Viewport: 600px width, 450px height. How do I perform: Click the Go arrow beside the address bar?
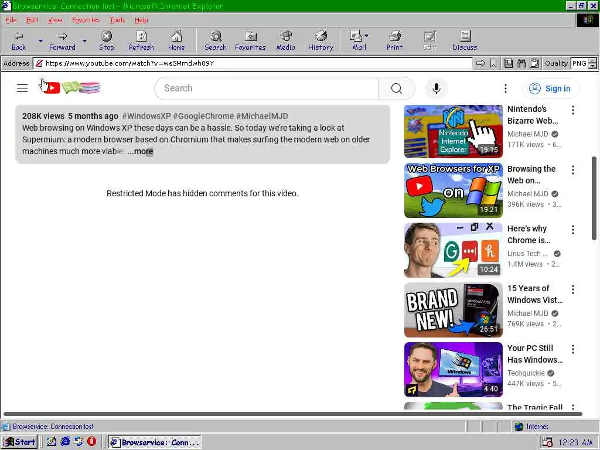point(480,63)
